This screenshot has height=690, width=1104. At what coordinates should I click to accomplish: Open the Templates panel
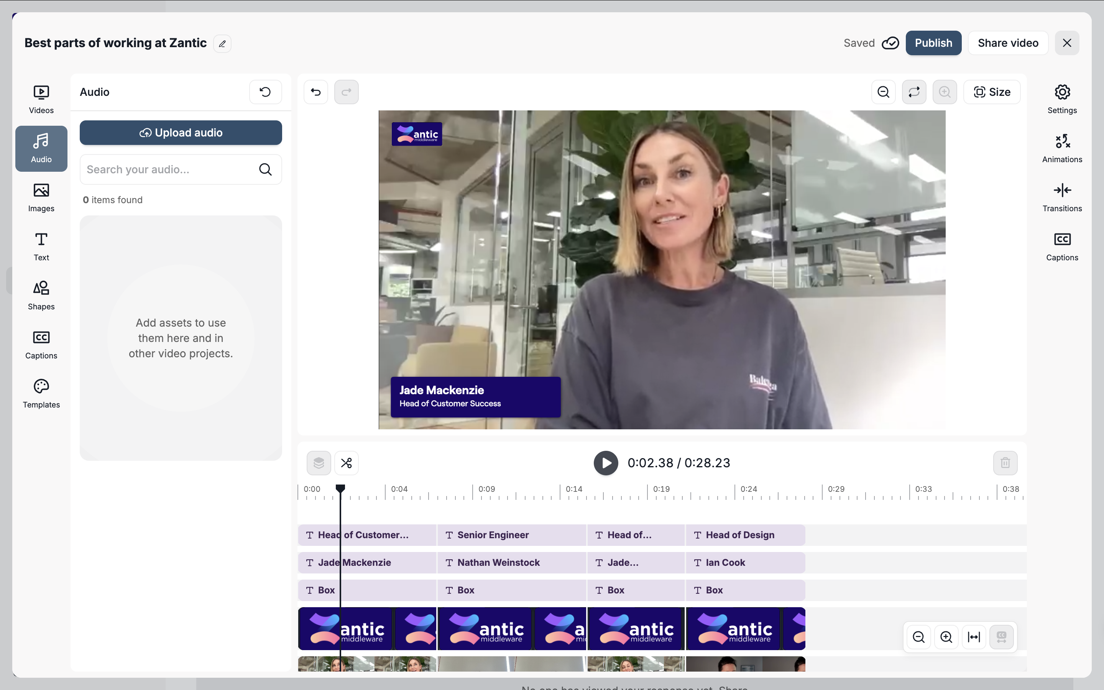coord(41,393)
